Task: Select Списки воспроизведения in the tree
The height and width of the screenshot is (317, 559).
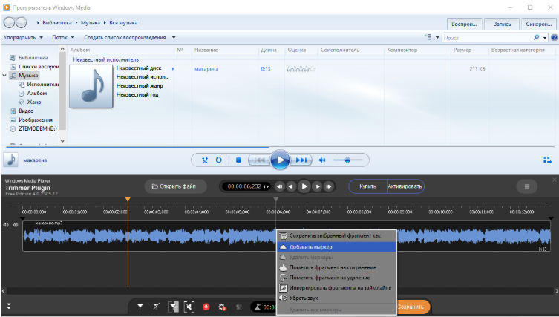Action: tap(34, 66)
